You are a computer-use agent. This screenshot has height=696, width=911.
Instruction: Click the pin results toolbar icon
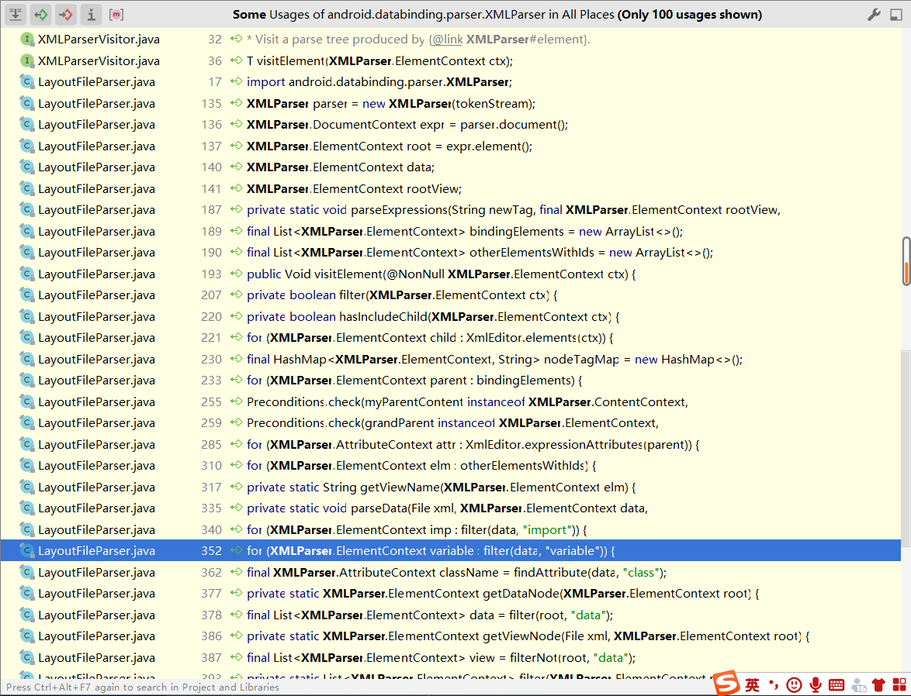click(16, 14)
